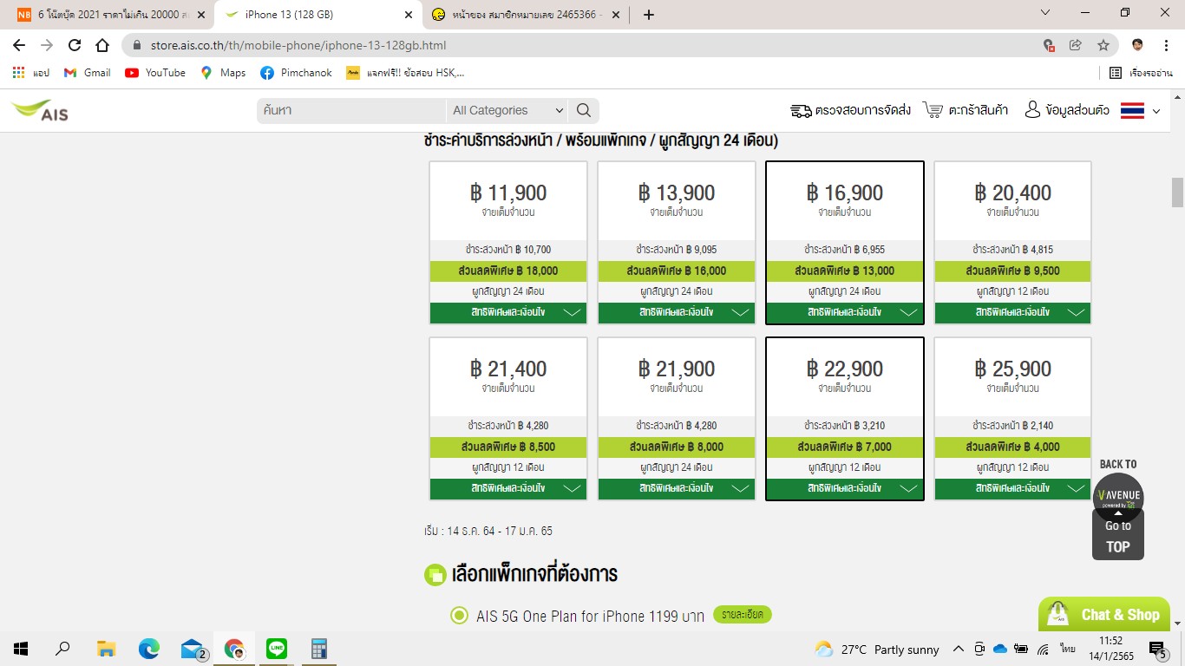Open notification center icon

pos(1158,650)
